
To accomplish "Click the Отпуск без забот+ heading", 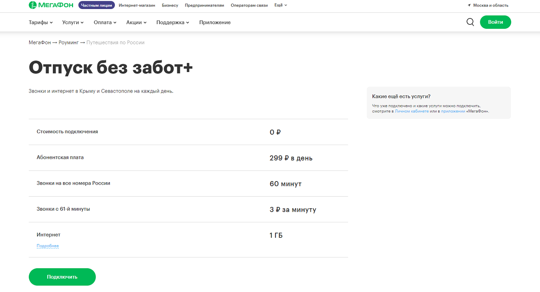I will (111, 68).
